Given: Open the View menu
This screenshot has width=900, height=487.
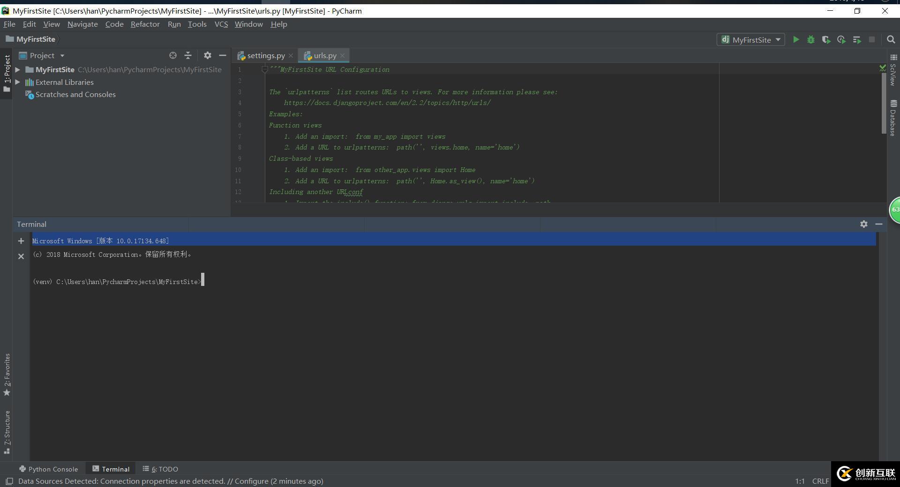Looking at the screenshot, I should coord(52,24).
